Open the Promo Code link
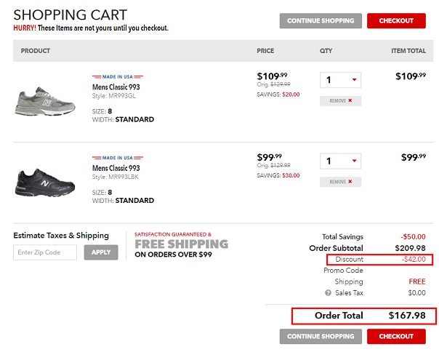439x360 pixels. 343,271
